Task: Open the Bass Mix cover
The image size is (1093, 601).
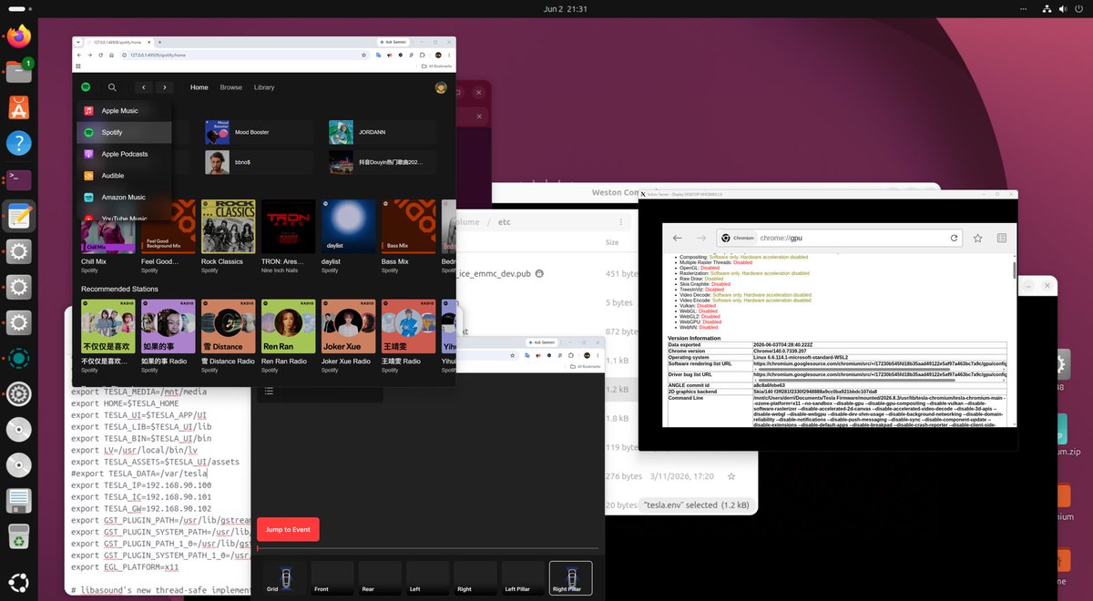Action: (408, 226)
